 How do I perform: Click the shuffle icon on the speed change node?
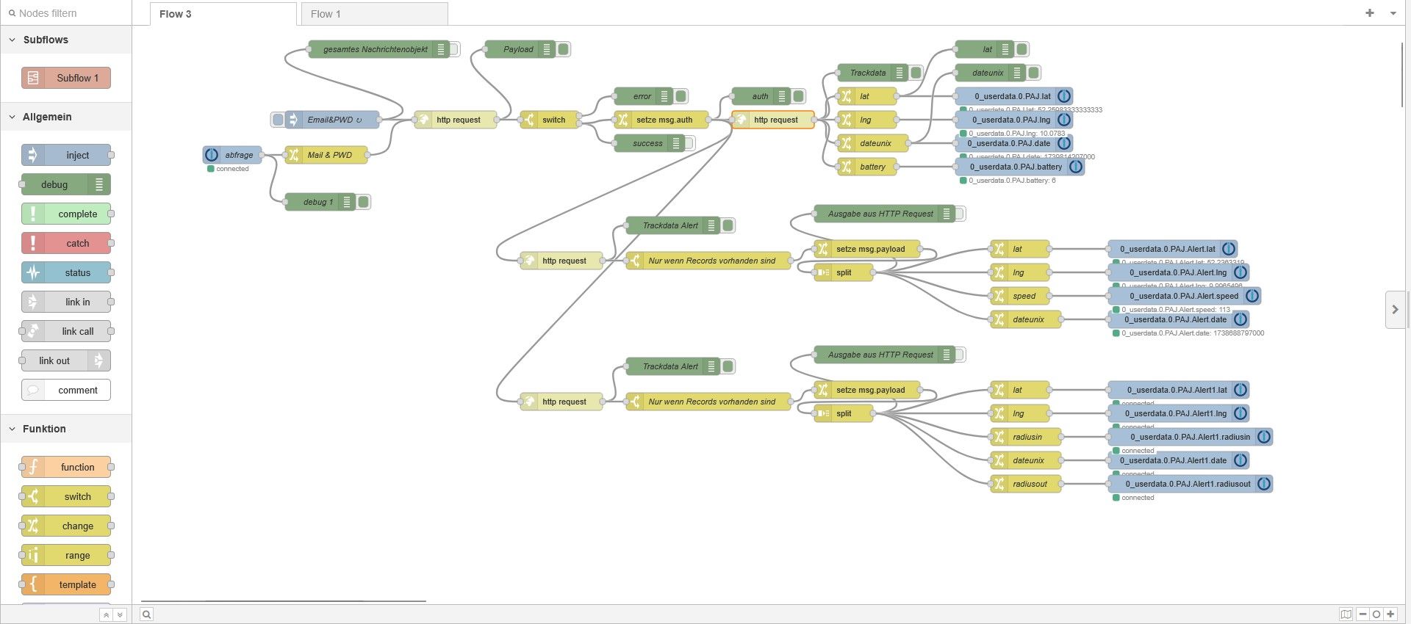click(x=999, y=296)
